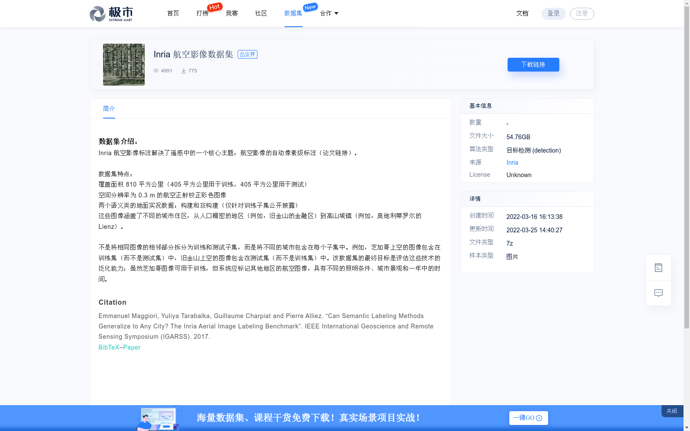This screenshot has width=690, height=431.
Task: Open the 打榜 menu item
Action: click(x=202, y=13)
